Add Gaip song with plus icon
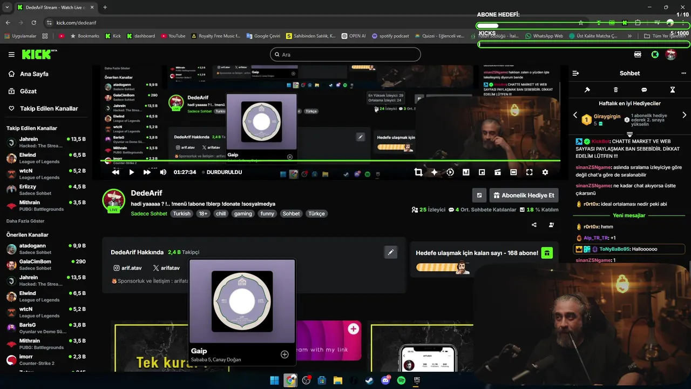The image size is (691, 389). (x=284, y=354)
